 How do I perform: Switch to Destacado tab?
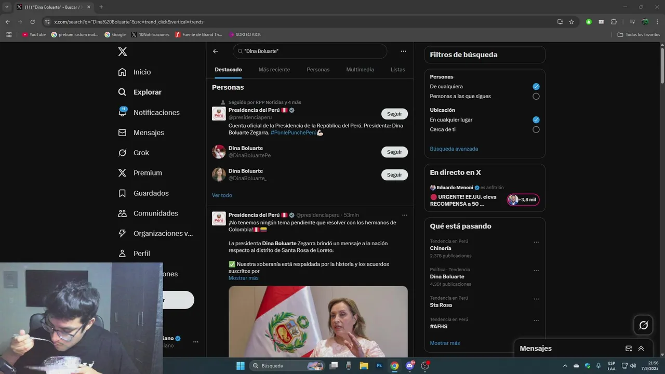pyautogui.click(x=228, y=70)
